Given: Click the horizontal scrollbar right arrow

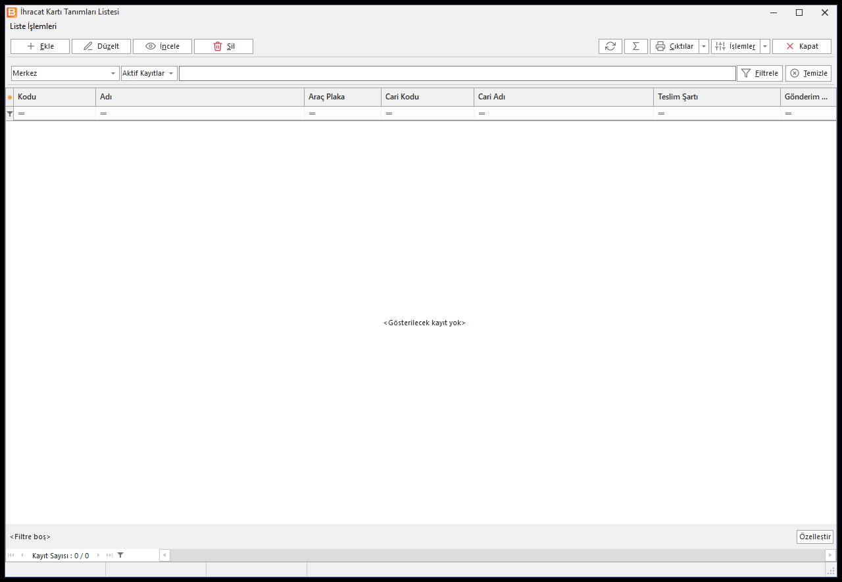Looking at the screenshot, I should pos(831,555).
